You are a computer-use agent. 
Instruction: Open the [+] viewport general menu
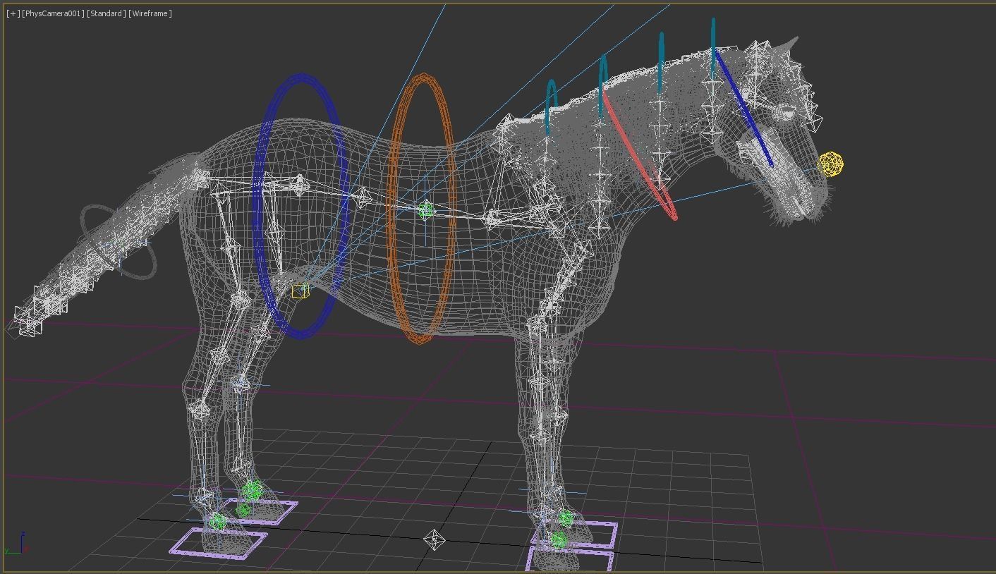click(13, 13)
